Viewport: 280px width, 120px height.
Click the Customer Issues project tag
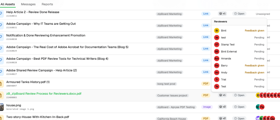pos(172,96)
